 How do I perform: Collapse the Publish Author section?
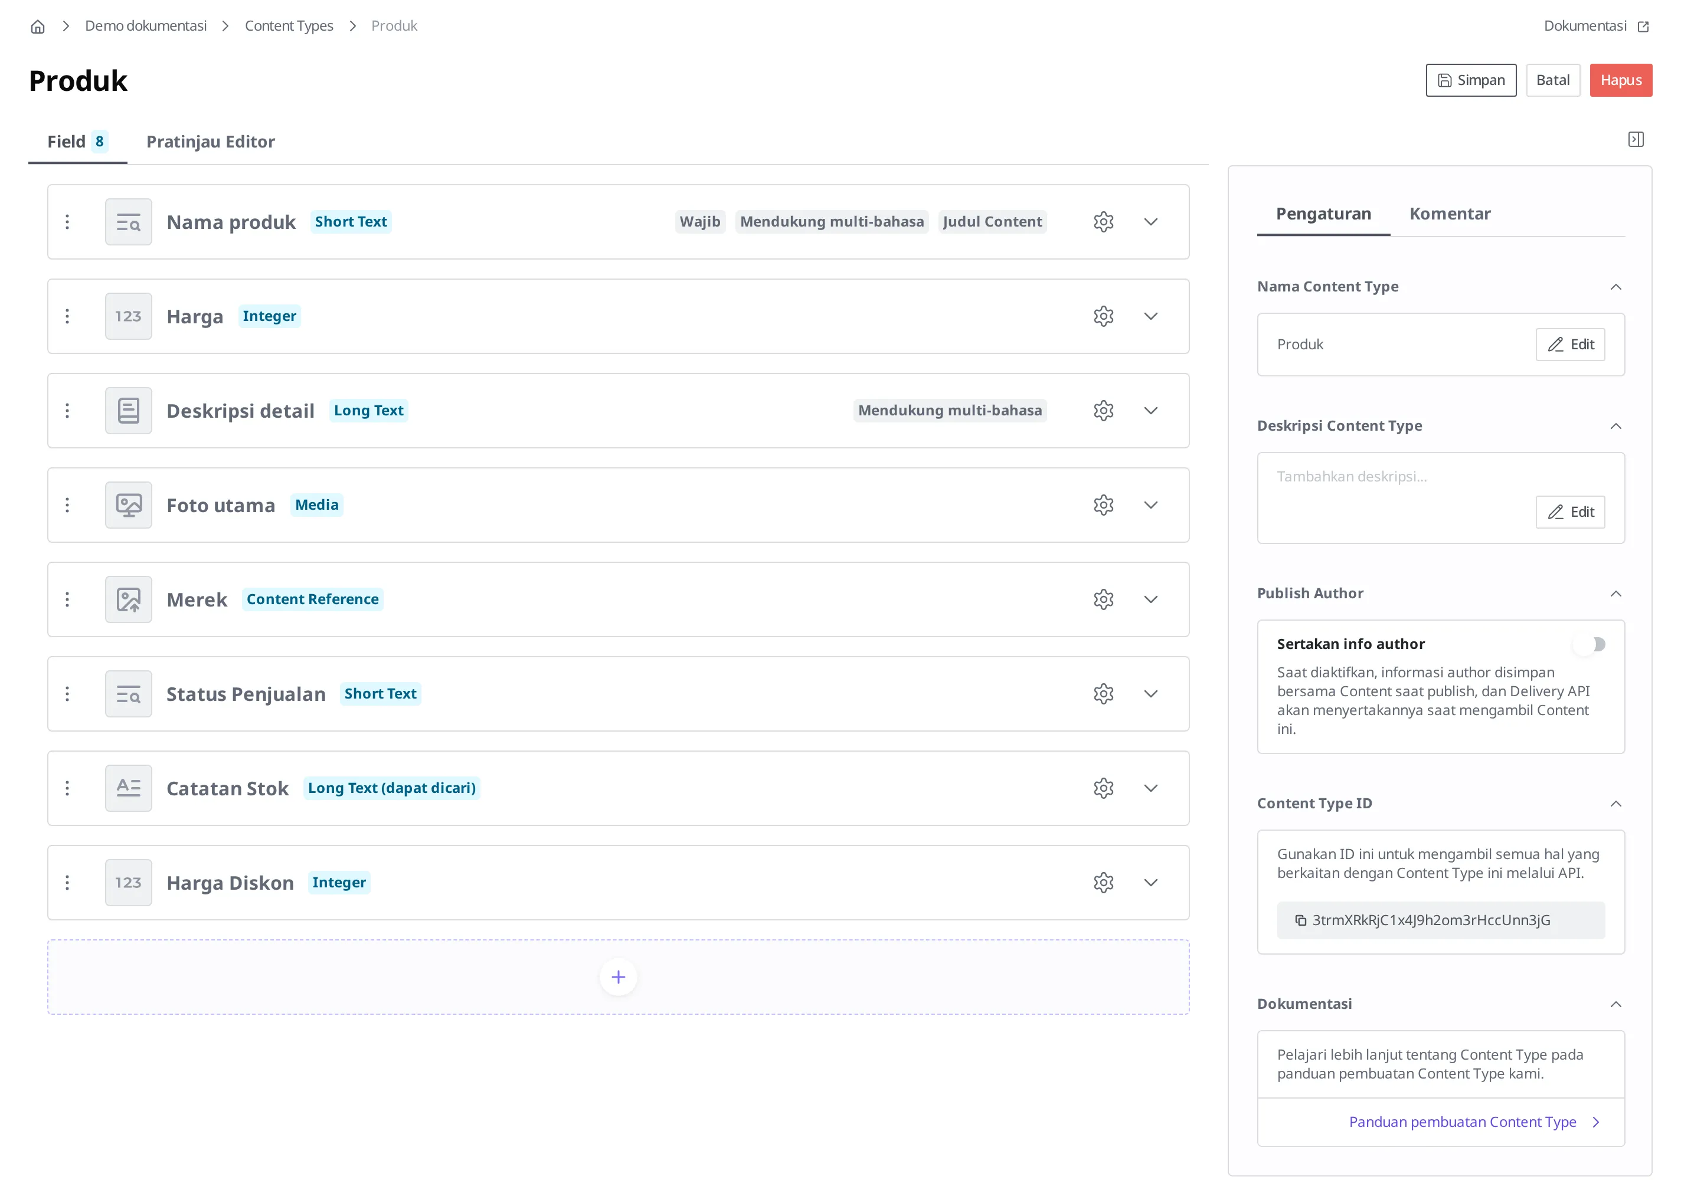[x=1616, y=594]
